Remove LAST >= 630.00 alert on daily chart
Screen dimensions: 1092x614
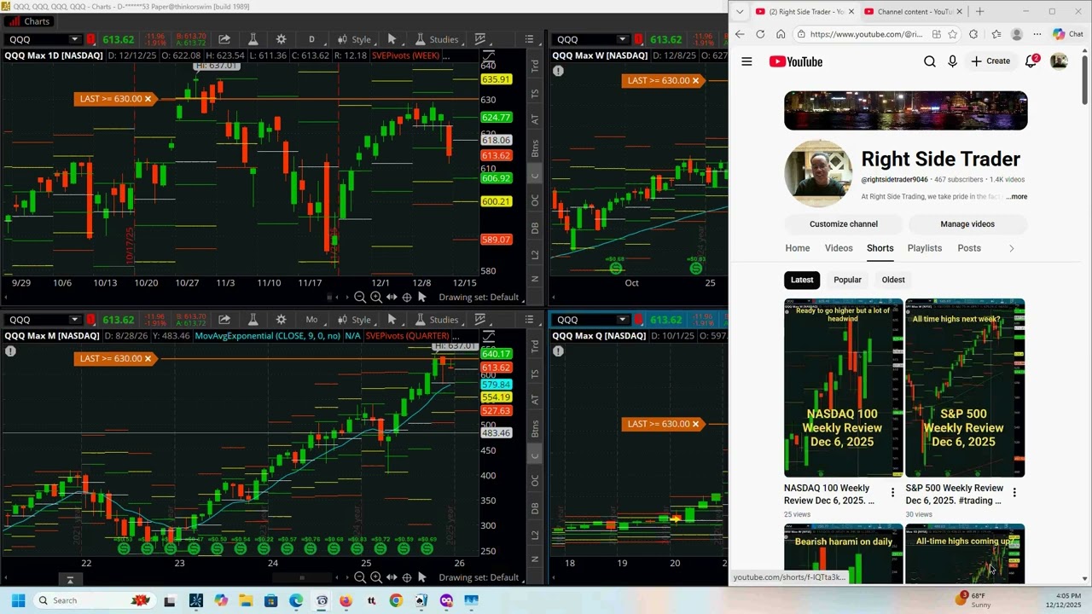tap(148, 99)
